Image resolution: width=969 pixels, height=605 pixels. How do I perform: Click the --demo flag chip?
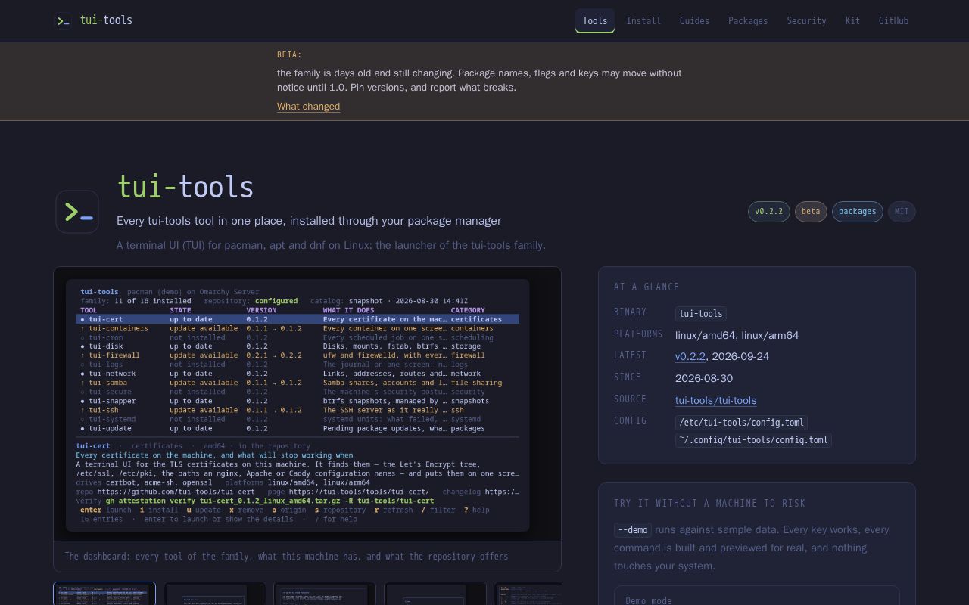coord(633,530)
